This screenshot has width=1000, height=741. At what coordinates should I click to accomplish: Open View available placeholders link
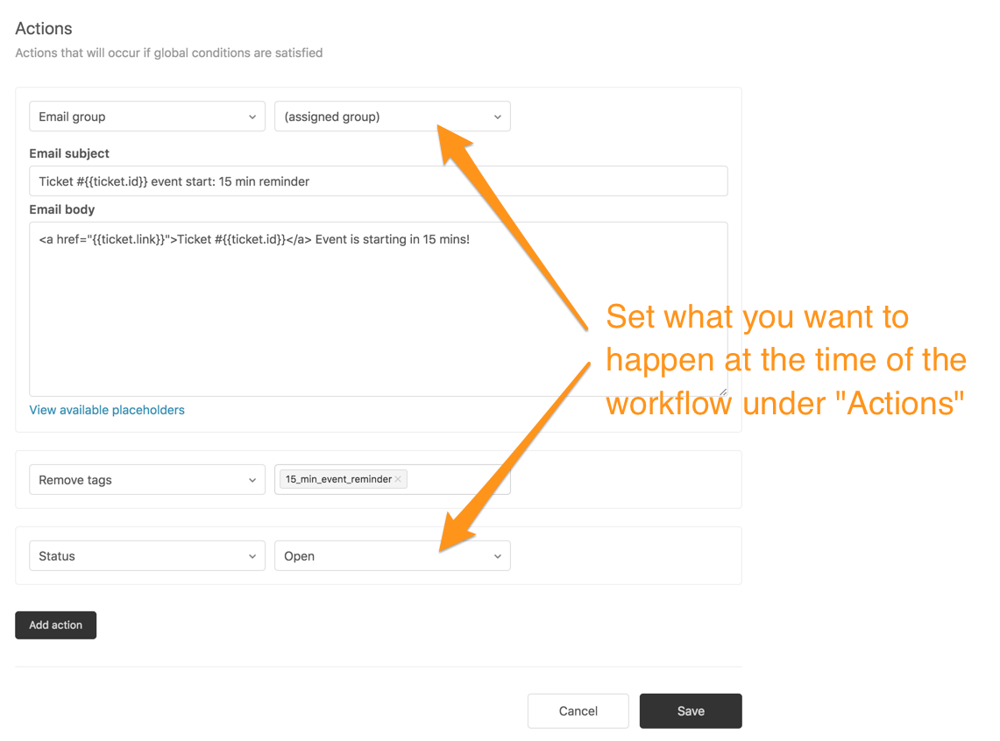pos(107,410)
